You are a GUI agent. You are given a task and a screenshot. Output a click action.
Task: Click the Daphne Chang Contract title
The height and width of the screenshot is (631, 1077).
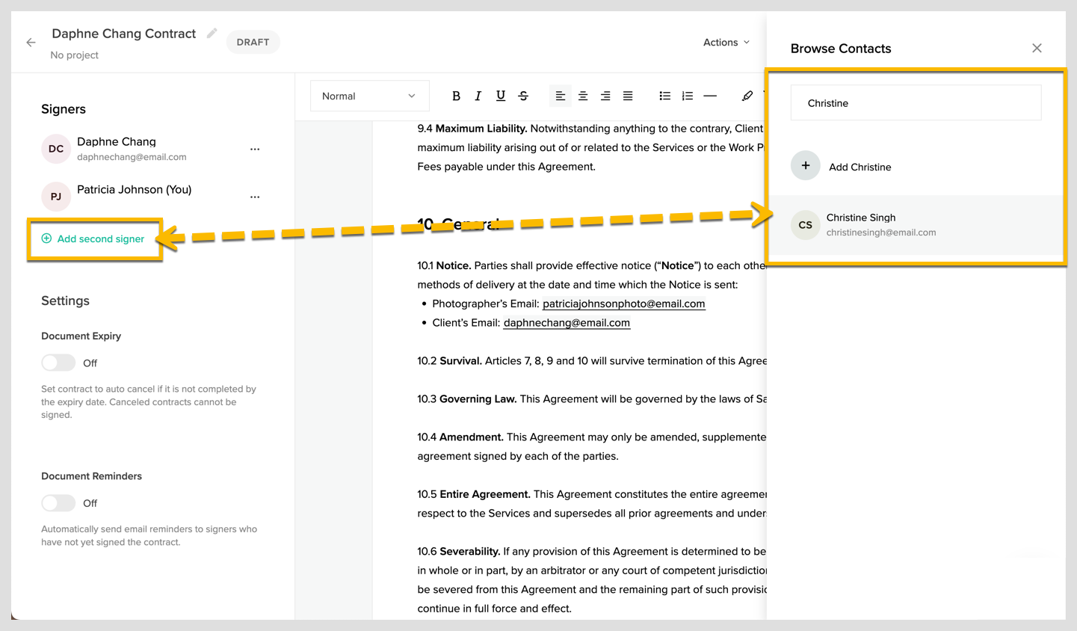point(123,34)
